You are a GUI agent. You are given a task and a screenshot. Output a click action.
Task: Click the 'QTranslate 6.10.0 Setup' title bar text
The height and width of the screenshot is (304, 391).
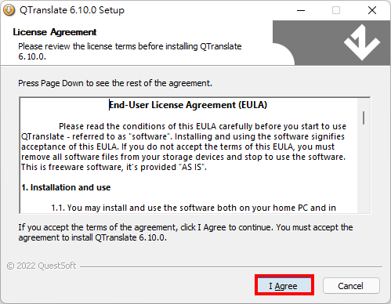pos(72,10)
